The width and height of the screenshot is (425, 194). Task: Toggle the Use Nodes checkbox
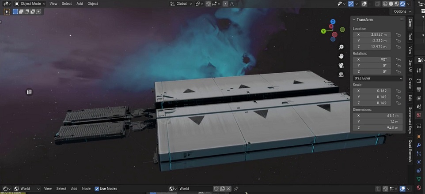pos(97,189)
